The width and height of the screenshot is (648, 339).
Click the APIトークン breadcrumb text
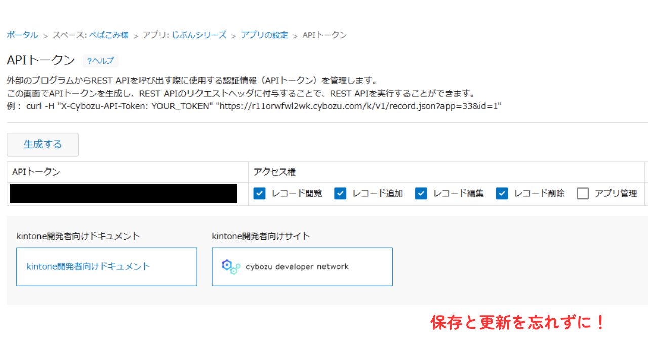325,35
